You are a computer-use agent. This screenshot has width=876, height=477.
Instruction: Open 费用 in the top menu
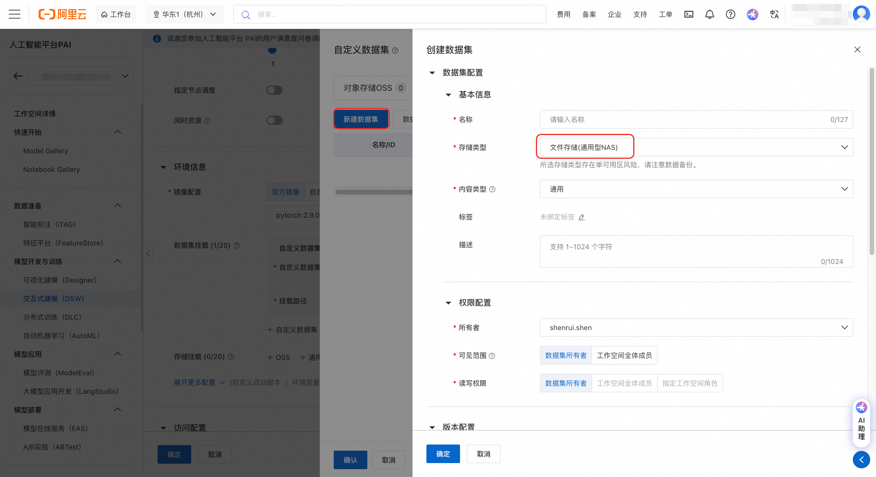pos(563,14)
